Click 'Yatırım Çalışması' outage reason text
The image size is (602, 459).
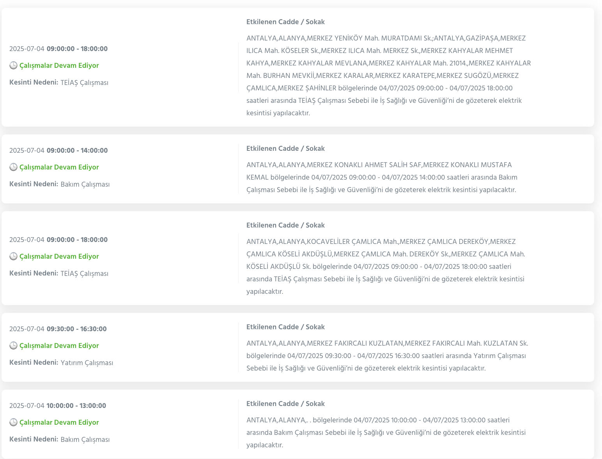click(x=87, y=363)
